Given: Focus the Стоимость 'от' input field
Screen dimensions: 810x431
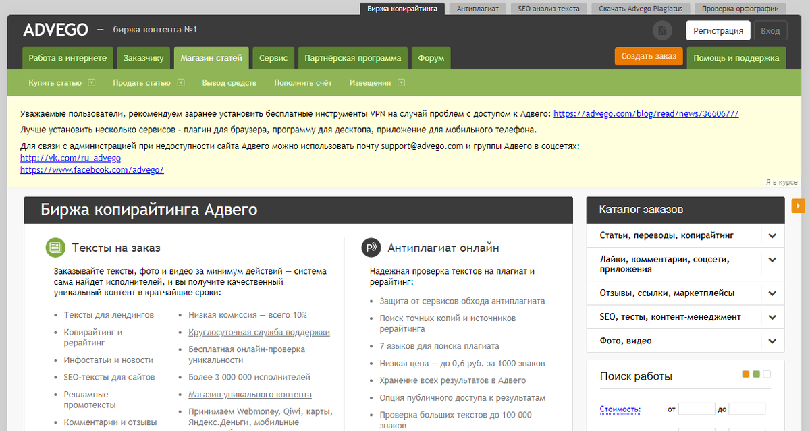Looking at the screenshot, I should click(x=697, y=409).
